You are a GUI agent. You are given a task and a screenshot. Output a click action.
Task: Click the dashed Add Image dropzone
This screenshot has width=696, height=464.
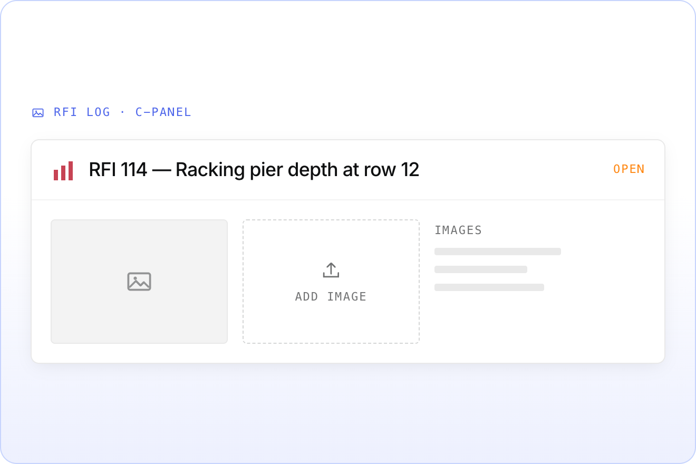click(331, 282)
